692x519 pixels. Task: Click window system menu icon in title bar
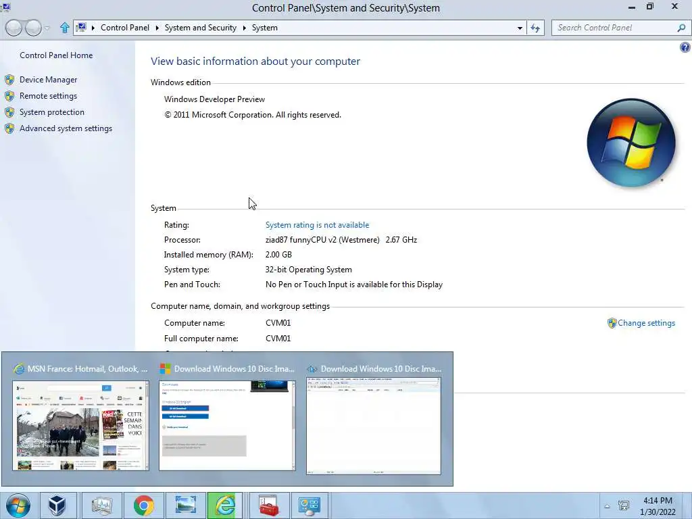pos(5,7)
